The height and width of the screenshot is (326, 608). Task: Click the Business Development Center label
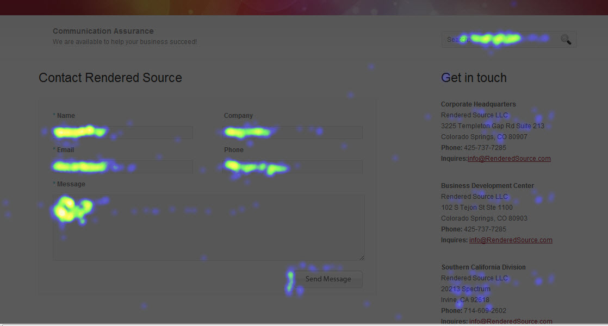[x=487, y=186]
